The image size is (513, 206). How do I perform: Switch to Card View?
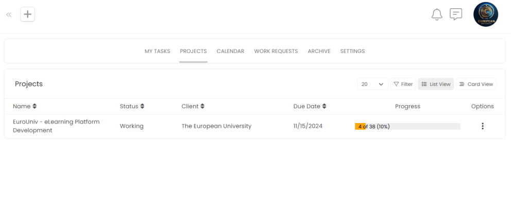476,84
